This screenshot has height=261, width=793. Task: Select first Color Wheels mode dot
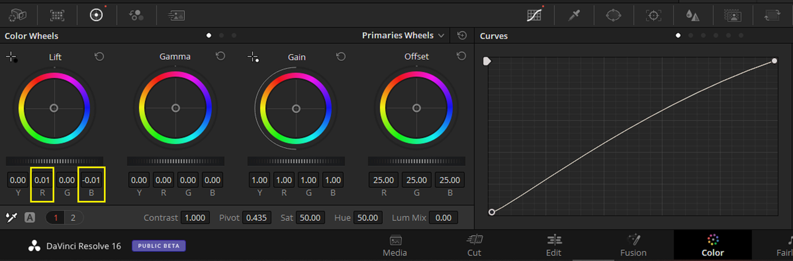point(209,35)
